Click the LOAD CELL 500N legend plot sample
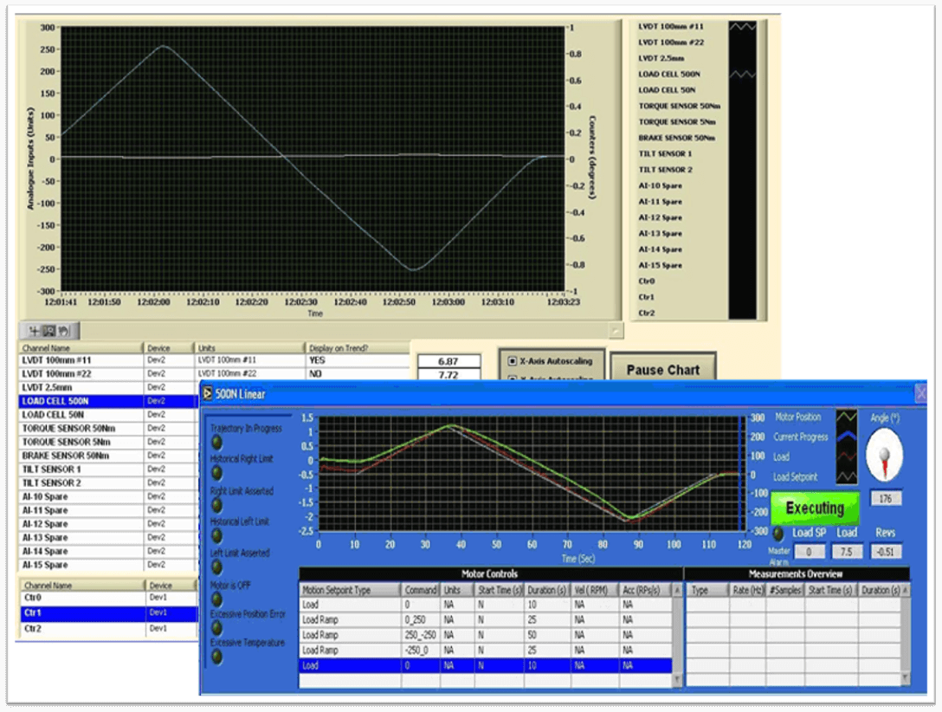 (x=742, y=74)
